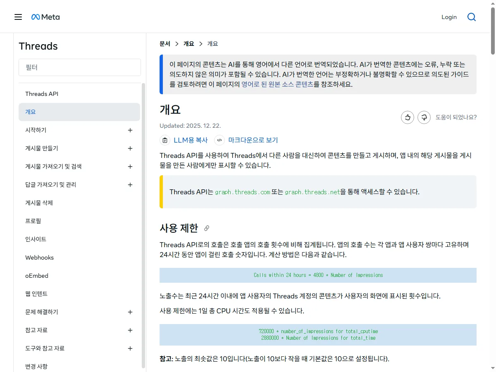Screen dimensions: 496x372
Task: Expand the 문제 해결하기 section
Action: [130, 312]
